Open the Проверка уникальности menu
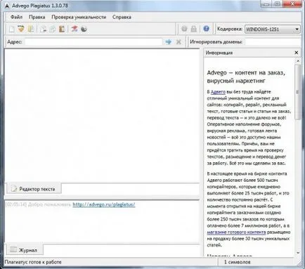The image size is (305, 269). 79,17
